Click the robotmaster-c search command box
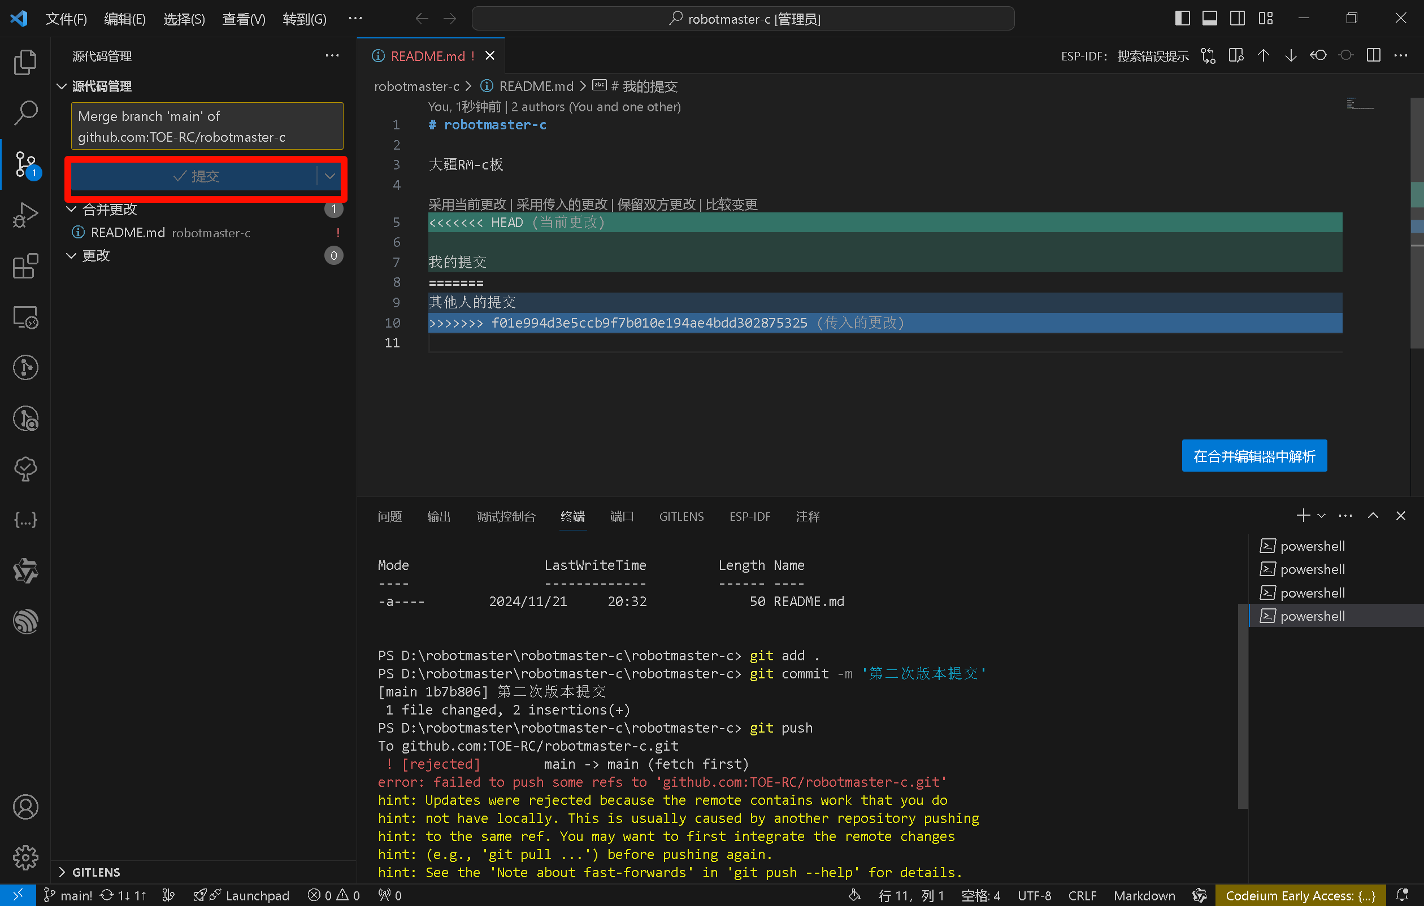The height and width of the screenshot is (906, 1424). pos(743,19)
